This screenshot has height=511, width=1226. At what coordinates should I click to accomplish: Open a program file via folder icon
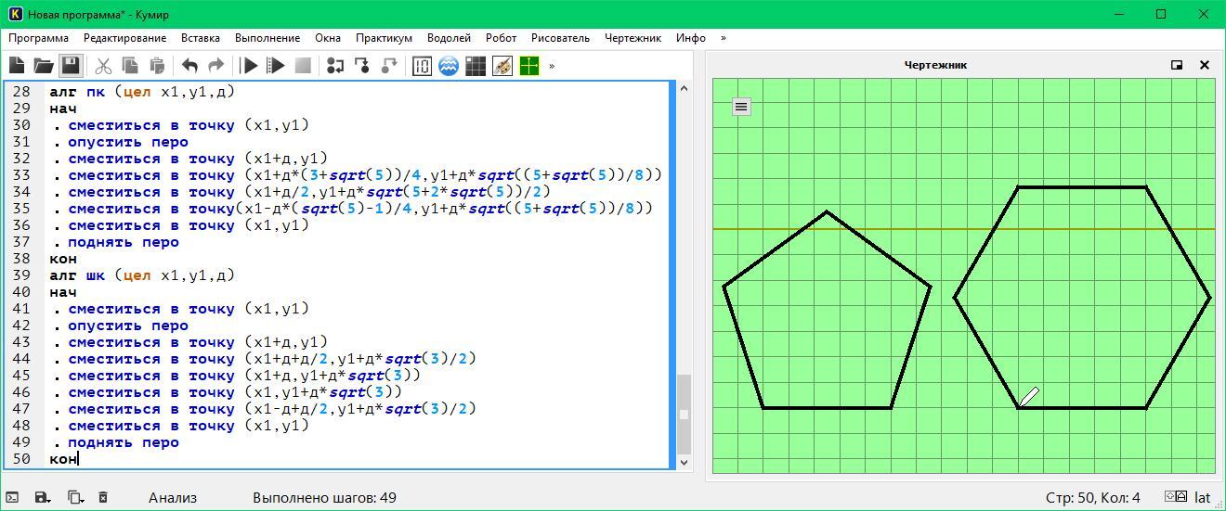point(44,66)
